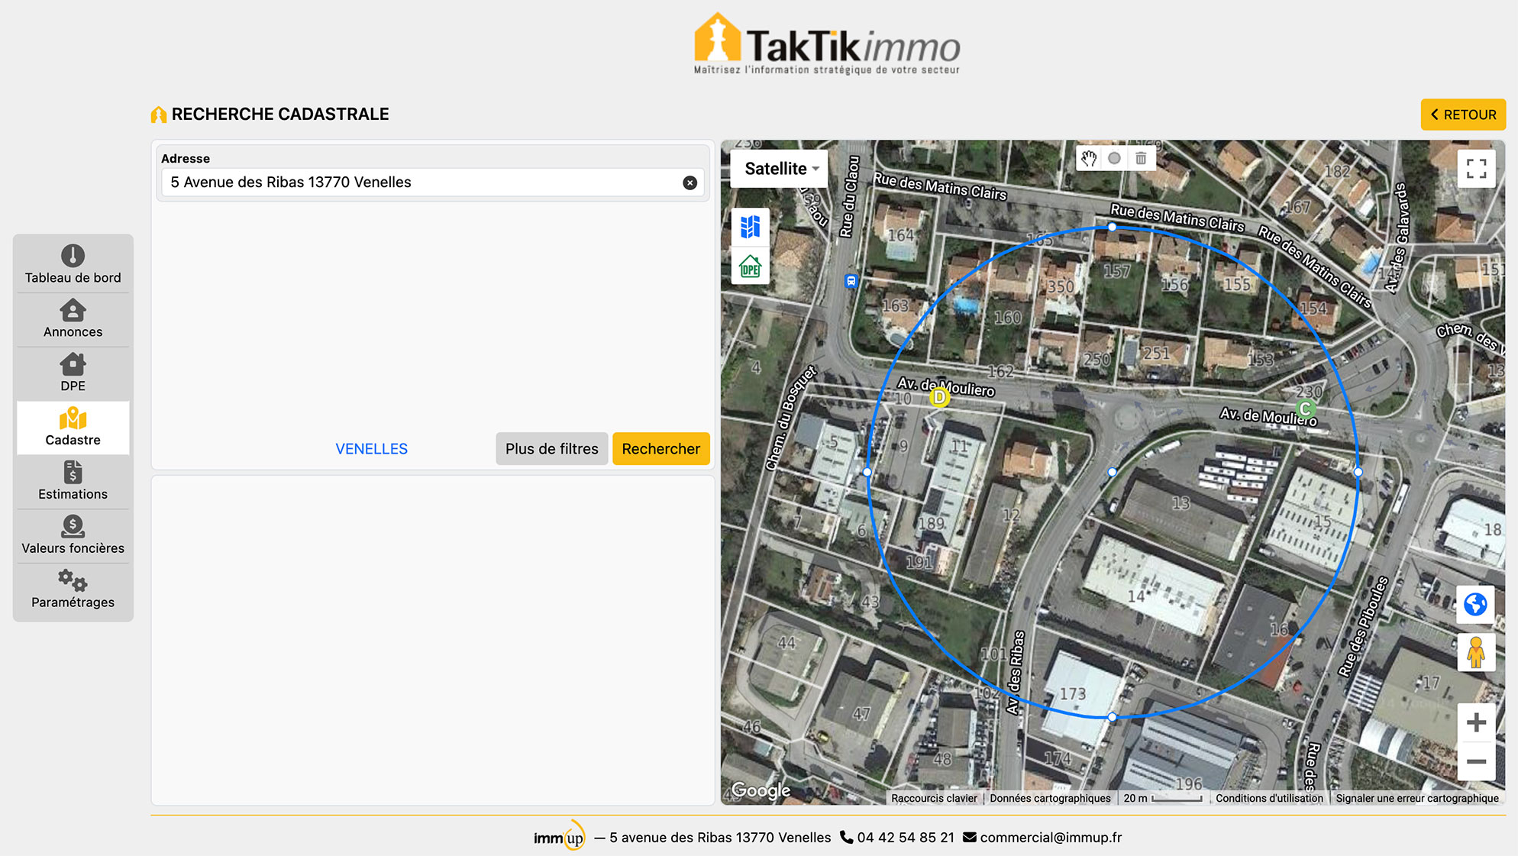Click the Street View pegman icon
Image resolution: width=1518 pixels, height=856 pixels.
click(x=1475, y=653)
